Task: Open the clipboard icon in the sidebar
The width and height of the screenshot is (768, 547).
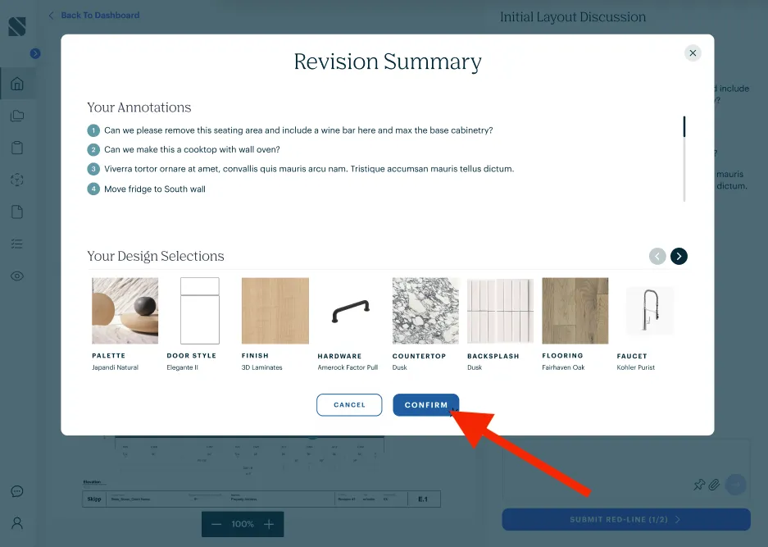Action: [x=17, y=148]
